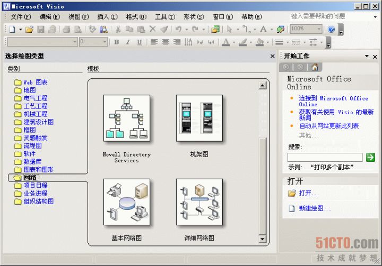Click the task pane Home icon
The width and height of the screenshot is (382, 266).
point(315,67)
